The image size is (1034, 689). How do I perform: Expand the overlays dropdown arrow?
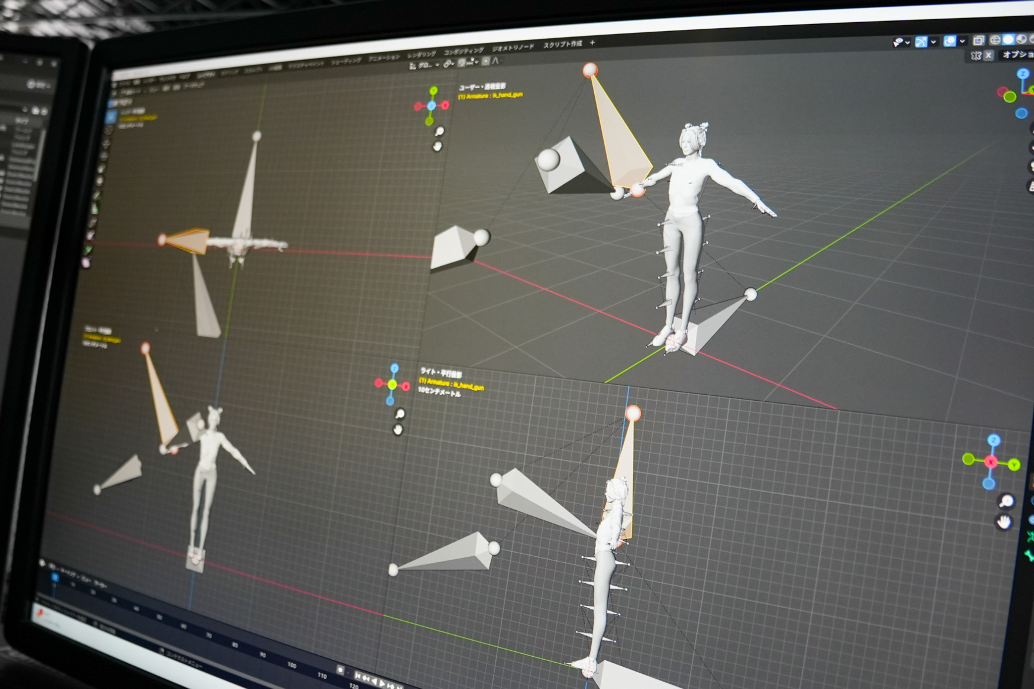coord(962,41)
